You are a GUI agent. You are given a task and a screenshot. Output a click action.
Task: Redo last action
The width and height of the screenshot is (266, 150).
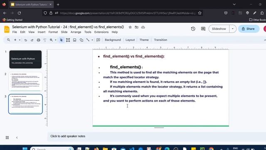pyautogui.click(x=32, y=40)
